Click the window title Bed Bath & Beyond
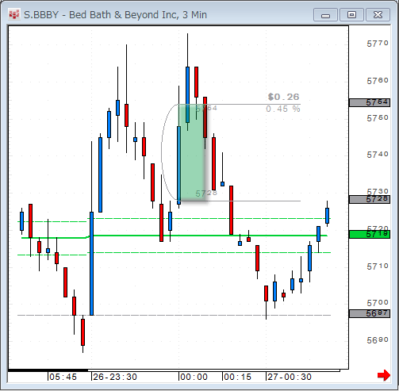 [x=114, y=15]
